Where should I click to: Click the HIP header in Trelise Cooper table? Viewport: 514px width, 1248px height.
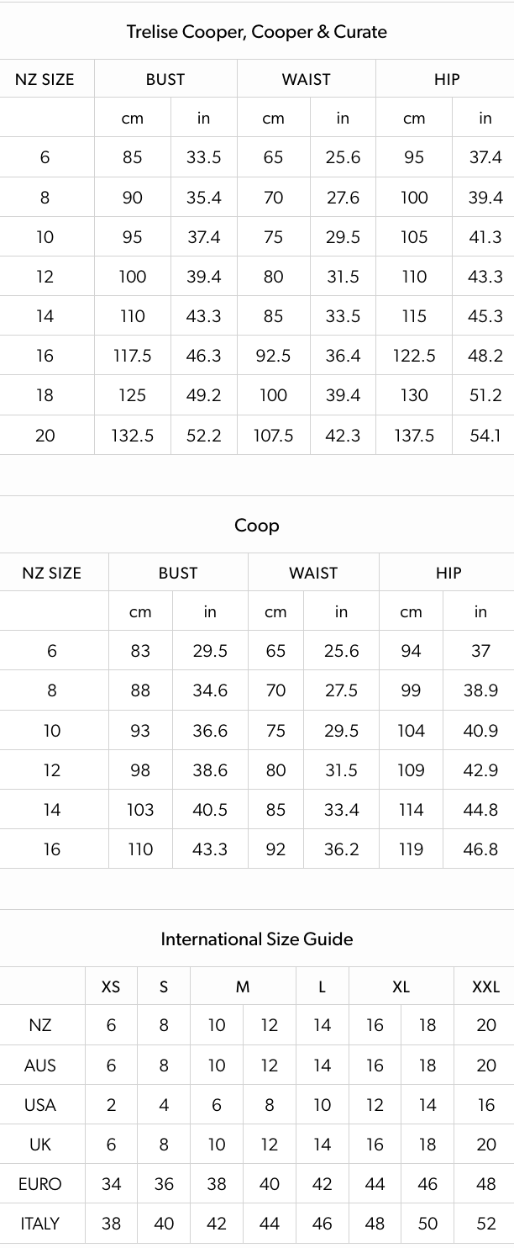tap(447, 79)
